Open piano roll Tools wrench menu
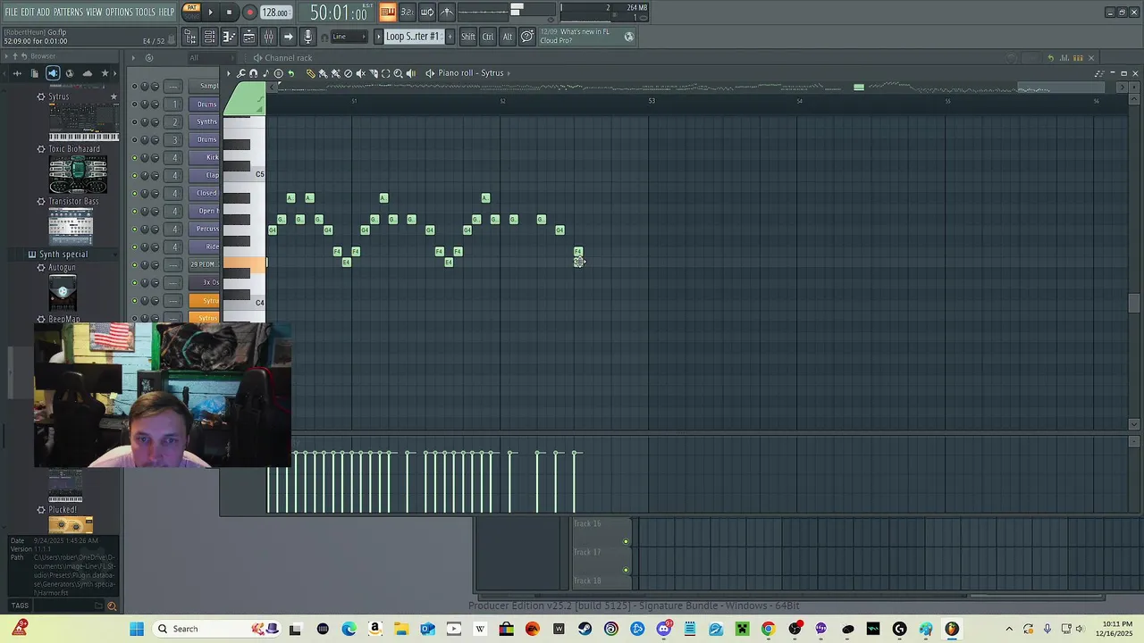The height and width of the screenshot is (643, 1144). coord(240,73)
